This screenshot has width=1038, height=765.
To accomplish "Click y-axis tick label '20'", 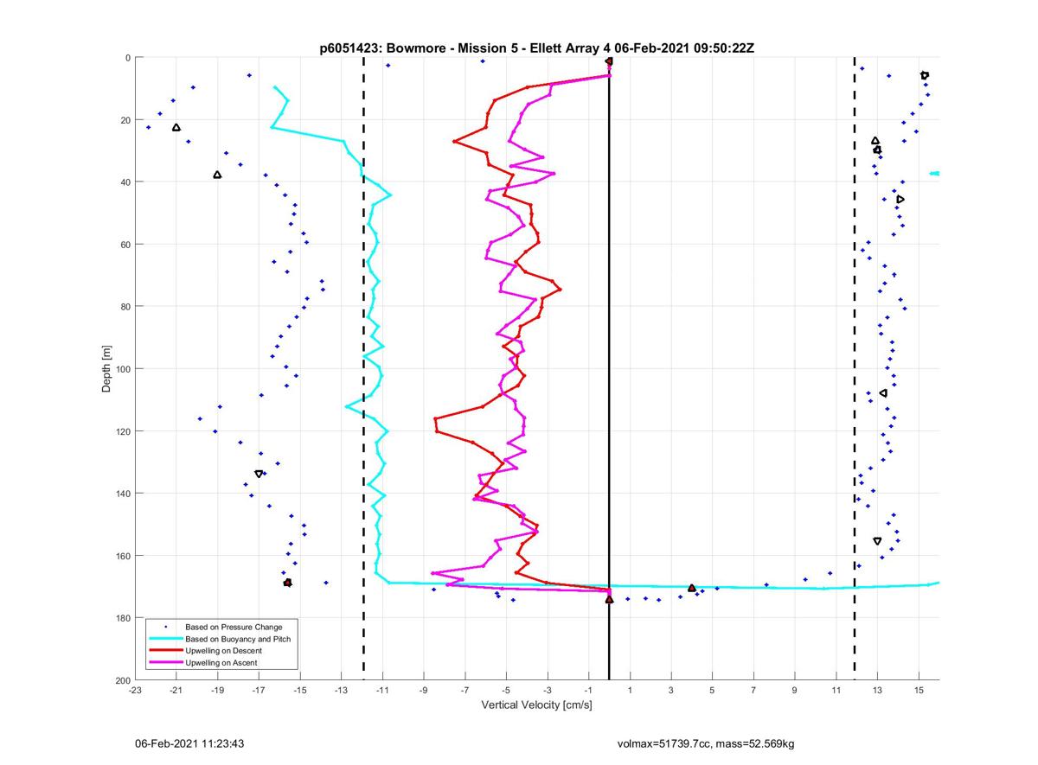I will (125, 120).
